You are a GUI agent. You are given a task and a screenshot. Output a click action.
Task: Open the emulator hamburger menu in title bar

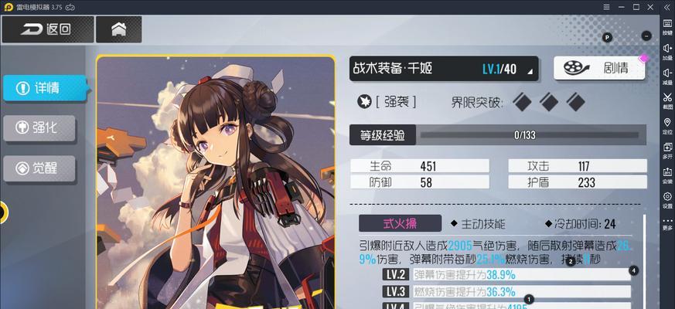point(606,7)
